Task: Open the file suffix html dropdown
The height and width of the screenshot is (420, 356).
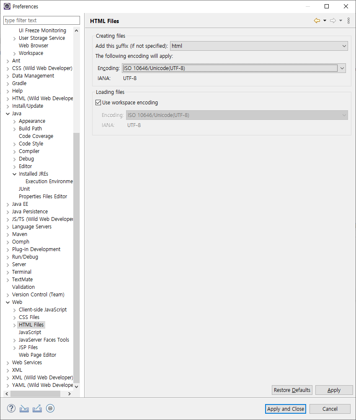Action: point(259,46)
